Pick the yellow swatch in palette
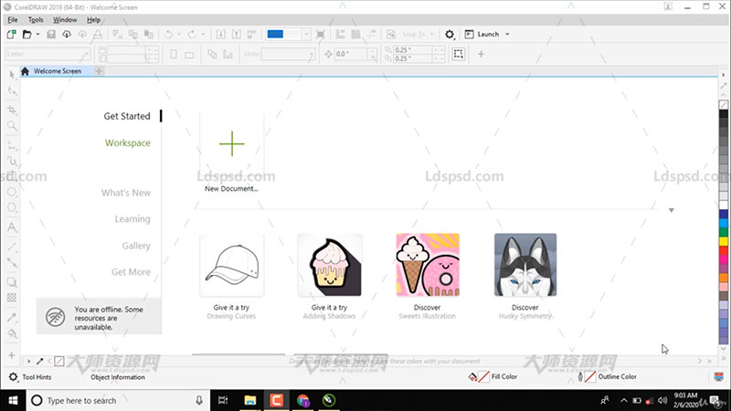Screen dimensions: 731x411 [x=724, y=241]
